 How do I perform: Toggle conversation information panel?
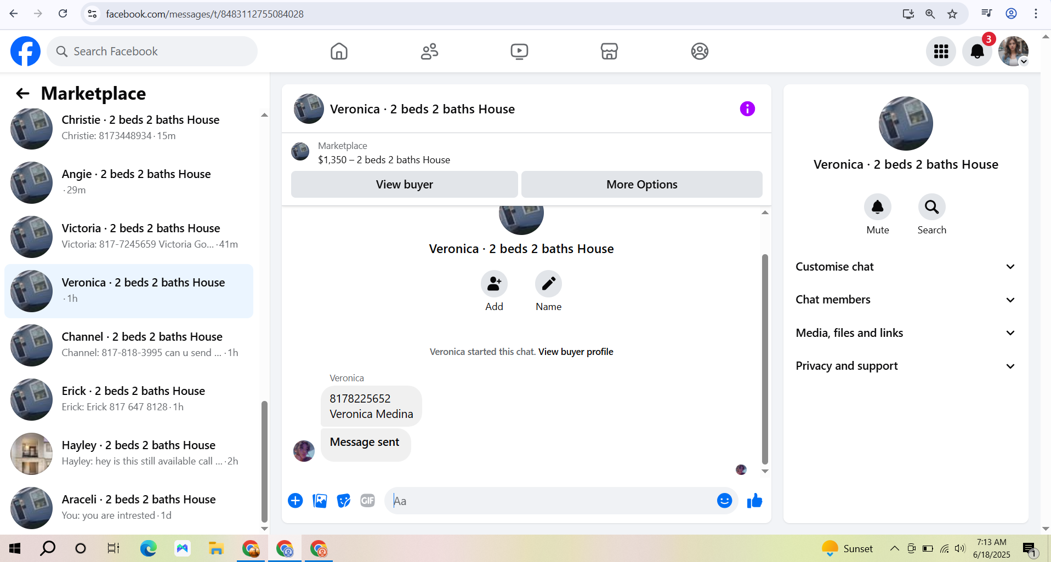747,109
